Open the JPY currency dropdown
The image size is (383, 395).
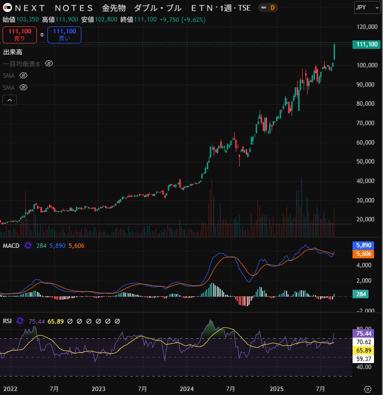(x=367, y=8)
